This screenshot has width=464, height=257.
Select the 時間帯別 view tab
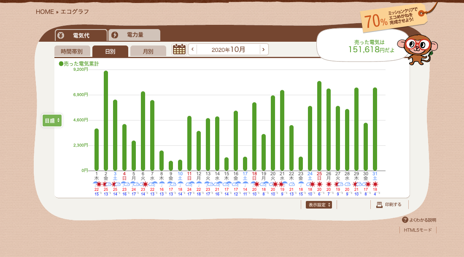click(x=72, y=51)
